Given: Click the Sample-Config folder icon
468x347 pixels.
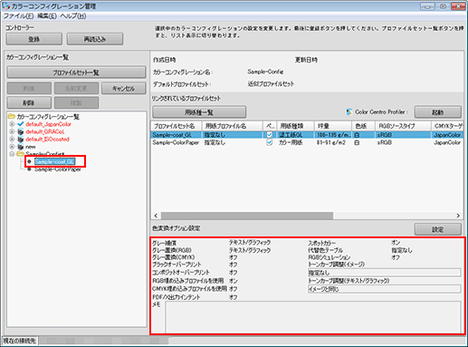Looking at the screenshot, I should pos(21,154).
